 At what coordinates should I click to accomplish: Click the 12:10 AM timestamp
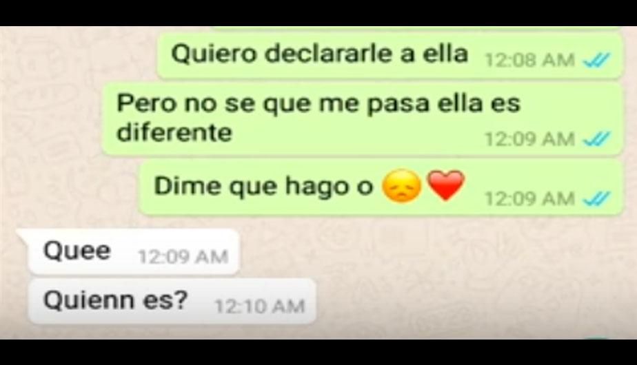pos(260,306)
